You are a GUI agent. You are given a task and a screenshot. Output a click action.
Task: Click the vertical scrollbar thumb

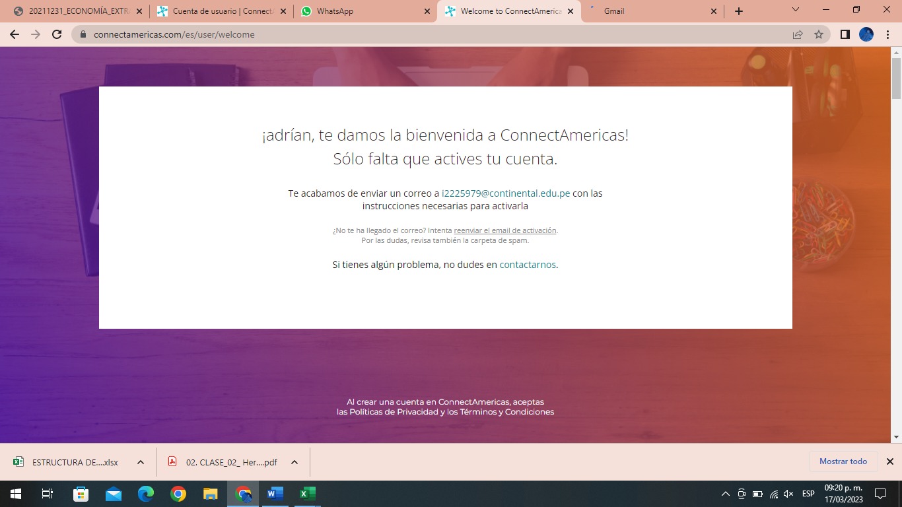pyautogui.click(x=896, y=79)
